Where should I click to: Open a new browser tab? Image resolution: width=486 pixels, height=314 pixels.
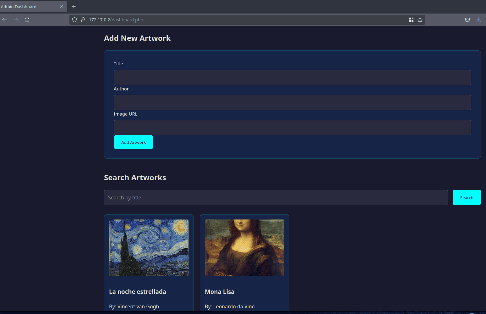pyautogui.click(x=74, y=7)
